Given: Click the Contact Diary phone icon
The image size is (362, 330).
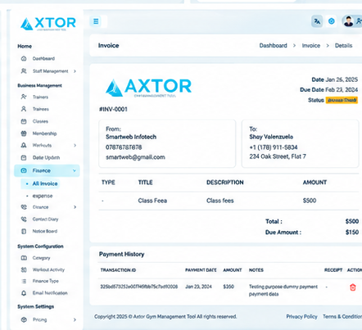Looking at the screenshot, I should click(x=24, y=219).
